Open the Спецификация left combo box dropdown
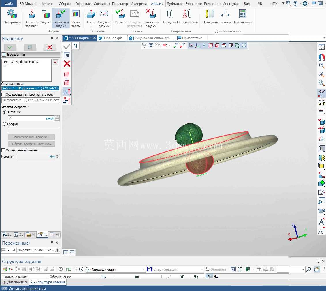Viewport: 326px width, 291px height. point(144,269)
